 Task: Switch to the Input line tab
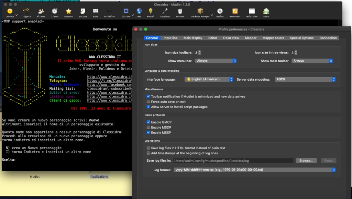170,38
